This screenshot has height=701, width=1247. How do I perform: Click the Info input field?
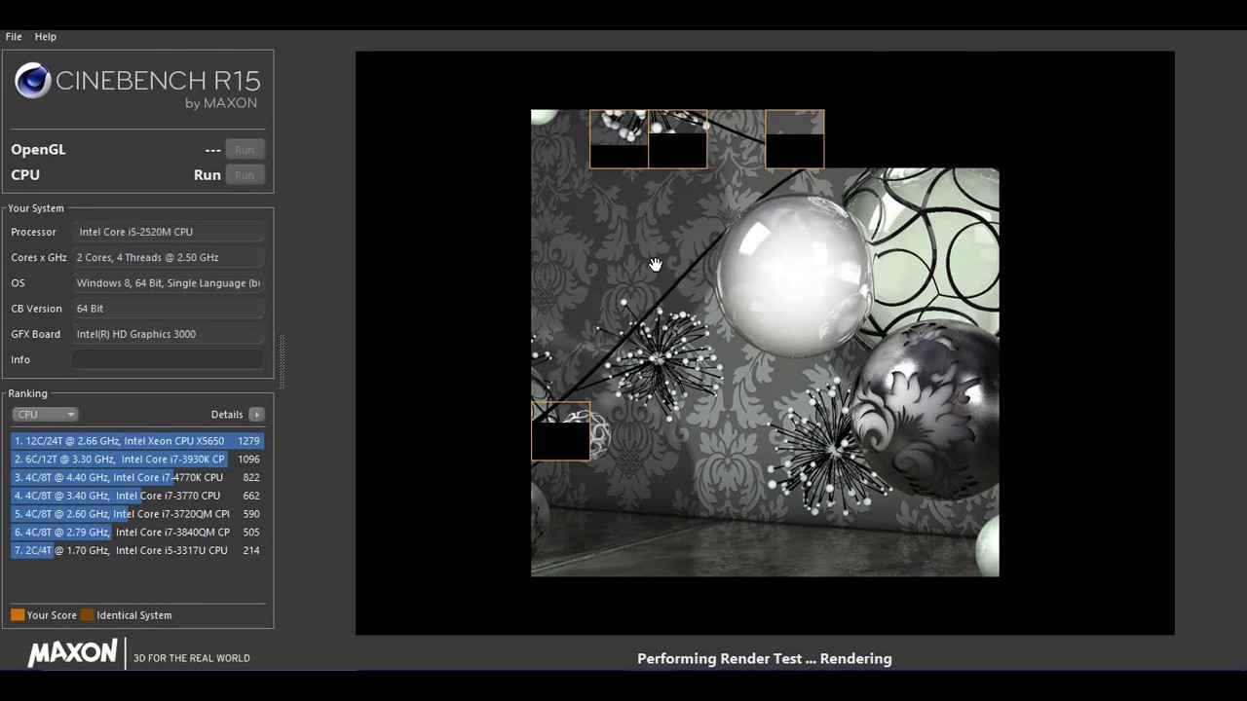(168, 359)
